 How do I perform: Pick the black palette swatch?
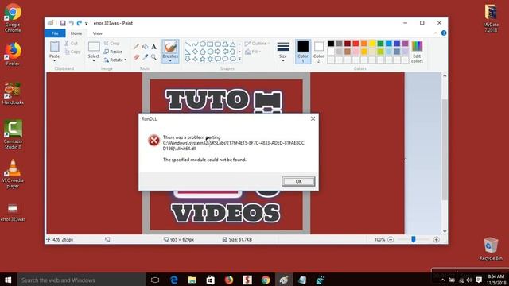(x=331, y=43)
